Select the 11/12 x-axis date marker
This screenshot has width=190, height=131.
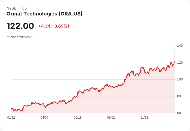pos(144,118)
